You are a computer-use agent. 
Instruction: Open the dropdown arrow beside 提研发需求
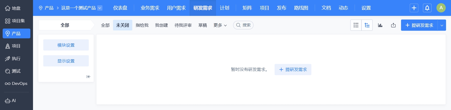pos(442,25)
